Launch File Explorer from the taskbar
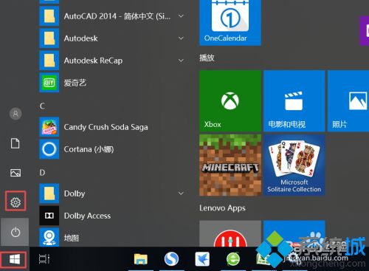 point(141,259)
